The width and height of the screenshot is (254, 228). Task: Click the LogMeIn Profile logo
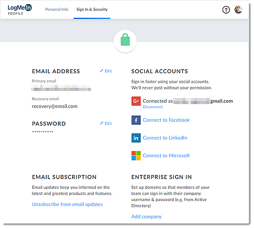[20, 10]
